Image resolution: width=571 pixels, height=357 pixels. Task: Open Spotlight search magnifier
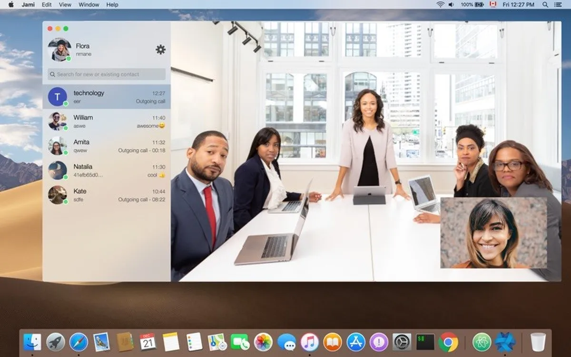coord(546,4)
